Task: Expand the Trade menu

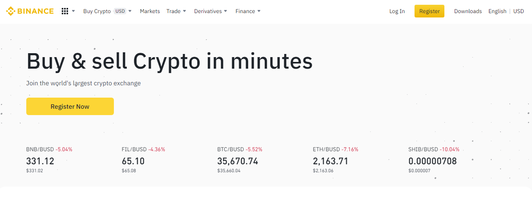Action: pyautogui.click(x=176, y=11)
